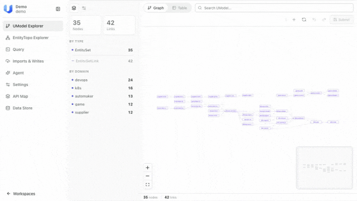Open the layers stack panel icon
This screenshot has width=357, height=201.
pyautogui.click(x=74, y=8)
